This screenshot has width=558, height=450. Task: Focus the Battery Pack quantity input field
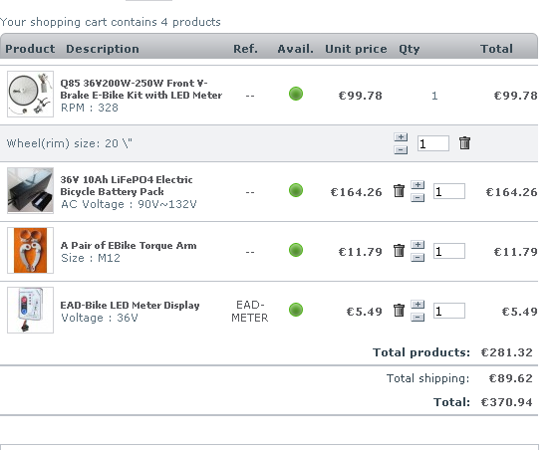pos(449,191)
